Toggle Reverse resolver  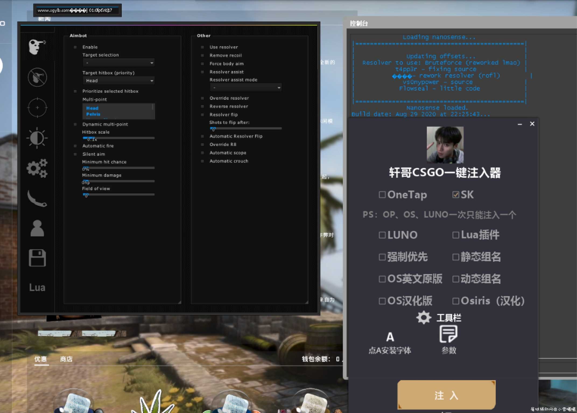point(202,106)
